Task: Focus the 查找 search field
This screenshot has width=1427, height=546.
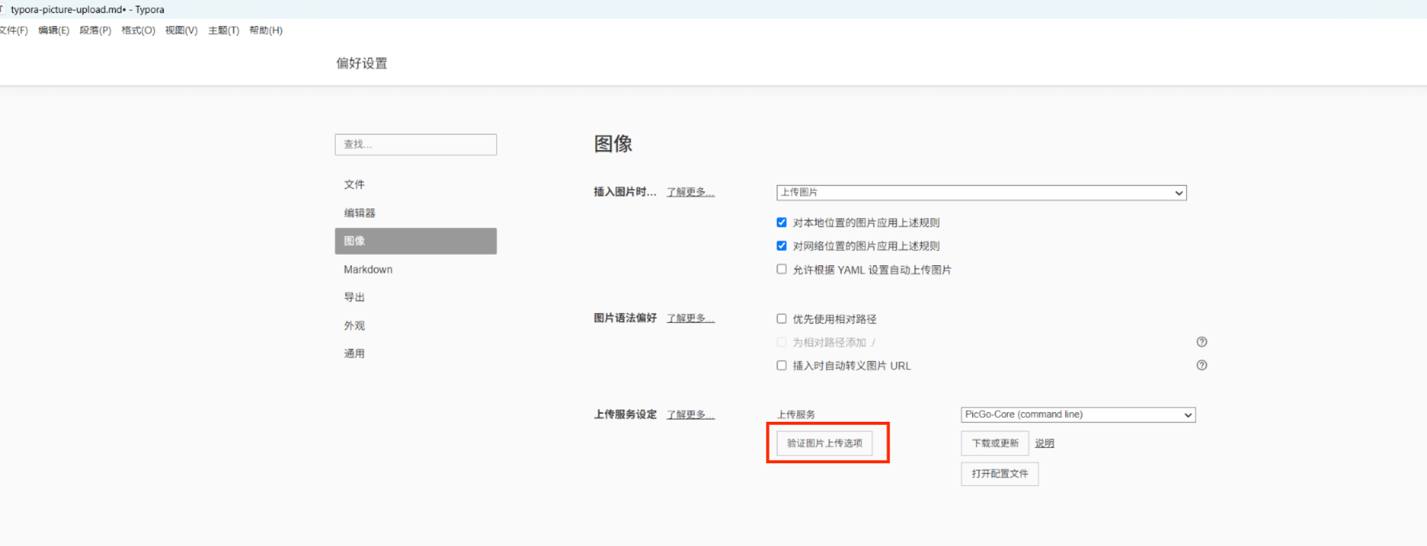Action: [415, 144]
